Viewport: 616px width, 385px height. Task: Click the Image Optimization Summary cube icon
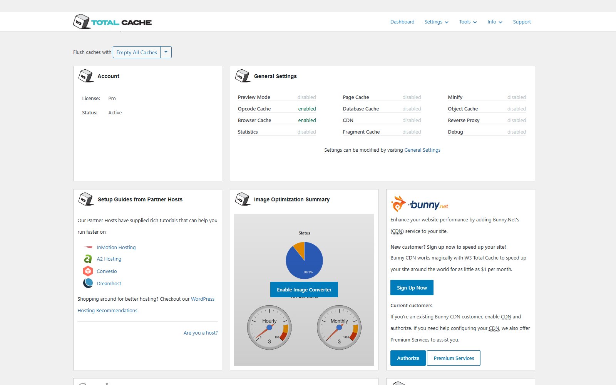(x=243, y=199)
